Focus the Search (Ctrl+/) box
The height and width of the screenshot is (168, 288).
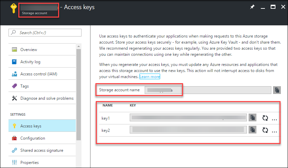tap(45, 32)
